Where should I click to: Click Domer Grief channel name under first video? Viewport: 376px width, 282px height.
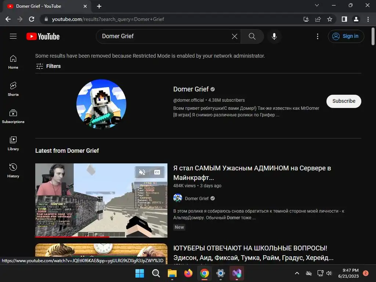click(x=197, y=198)
